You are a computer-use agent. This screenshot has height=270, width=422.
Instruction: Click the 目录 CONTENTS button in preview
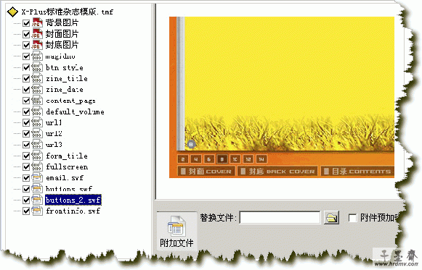357,172
